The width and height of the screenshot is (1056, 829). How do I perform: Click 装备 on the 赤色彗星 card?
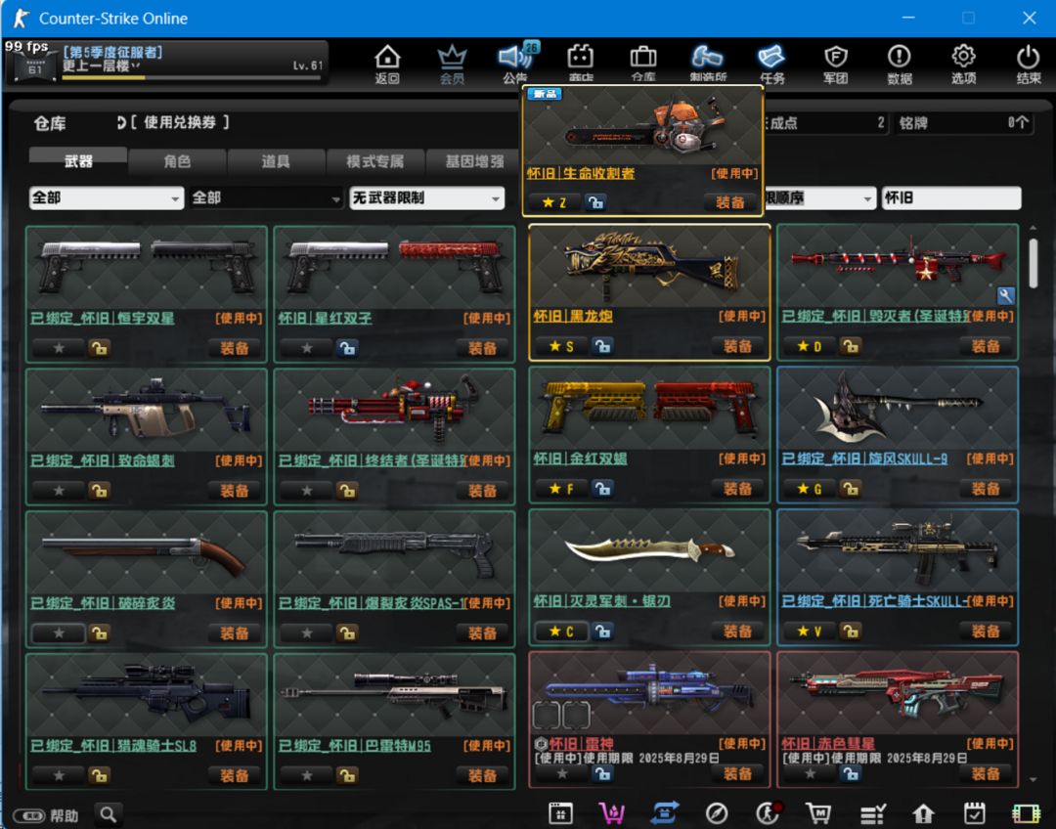pos(986,774)
